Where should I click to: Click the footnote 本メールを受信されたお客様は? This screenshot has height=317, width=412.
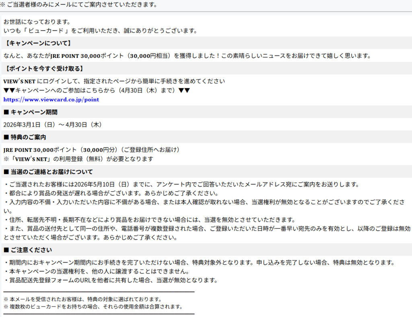click(x=82, y=299)
